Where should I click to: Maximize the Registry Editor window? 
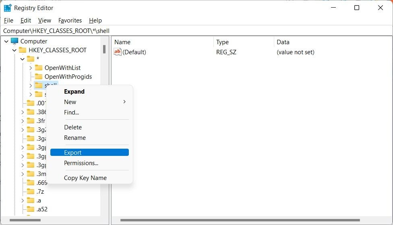pyautogui.click(x=357, y=8)
